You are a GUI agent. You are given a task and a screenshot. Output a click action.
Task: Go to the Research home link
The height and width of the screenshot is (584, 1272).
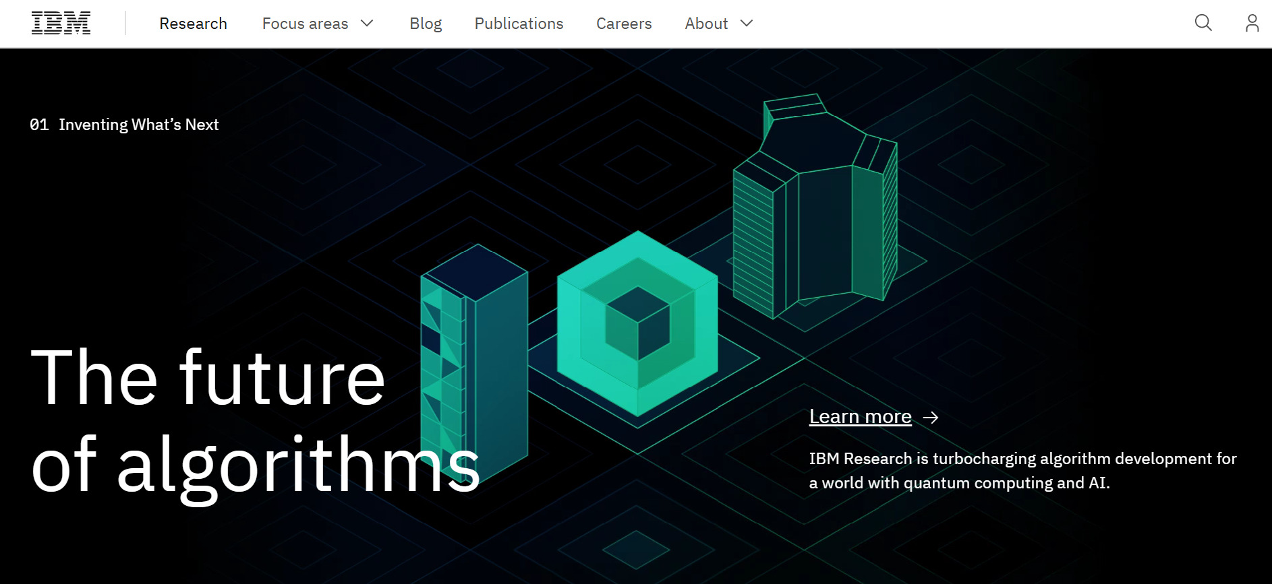point(193,24)
